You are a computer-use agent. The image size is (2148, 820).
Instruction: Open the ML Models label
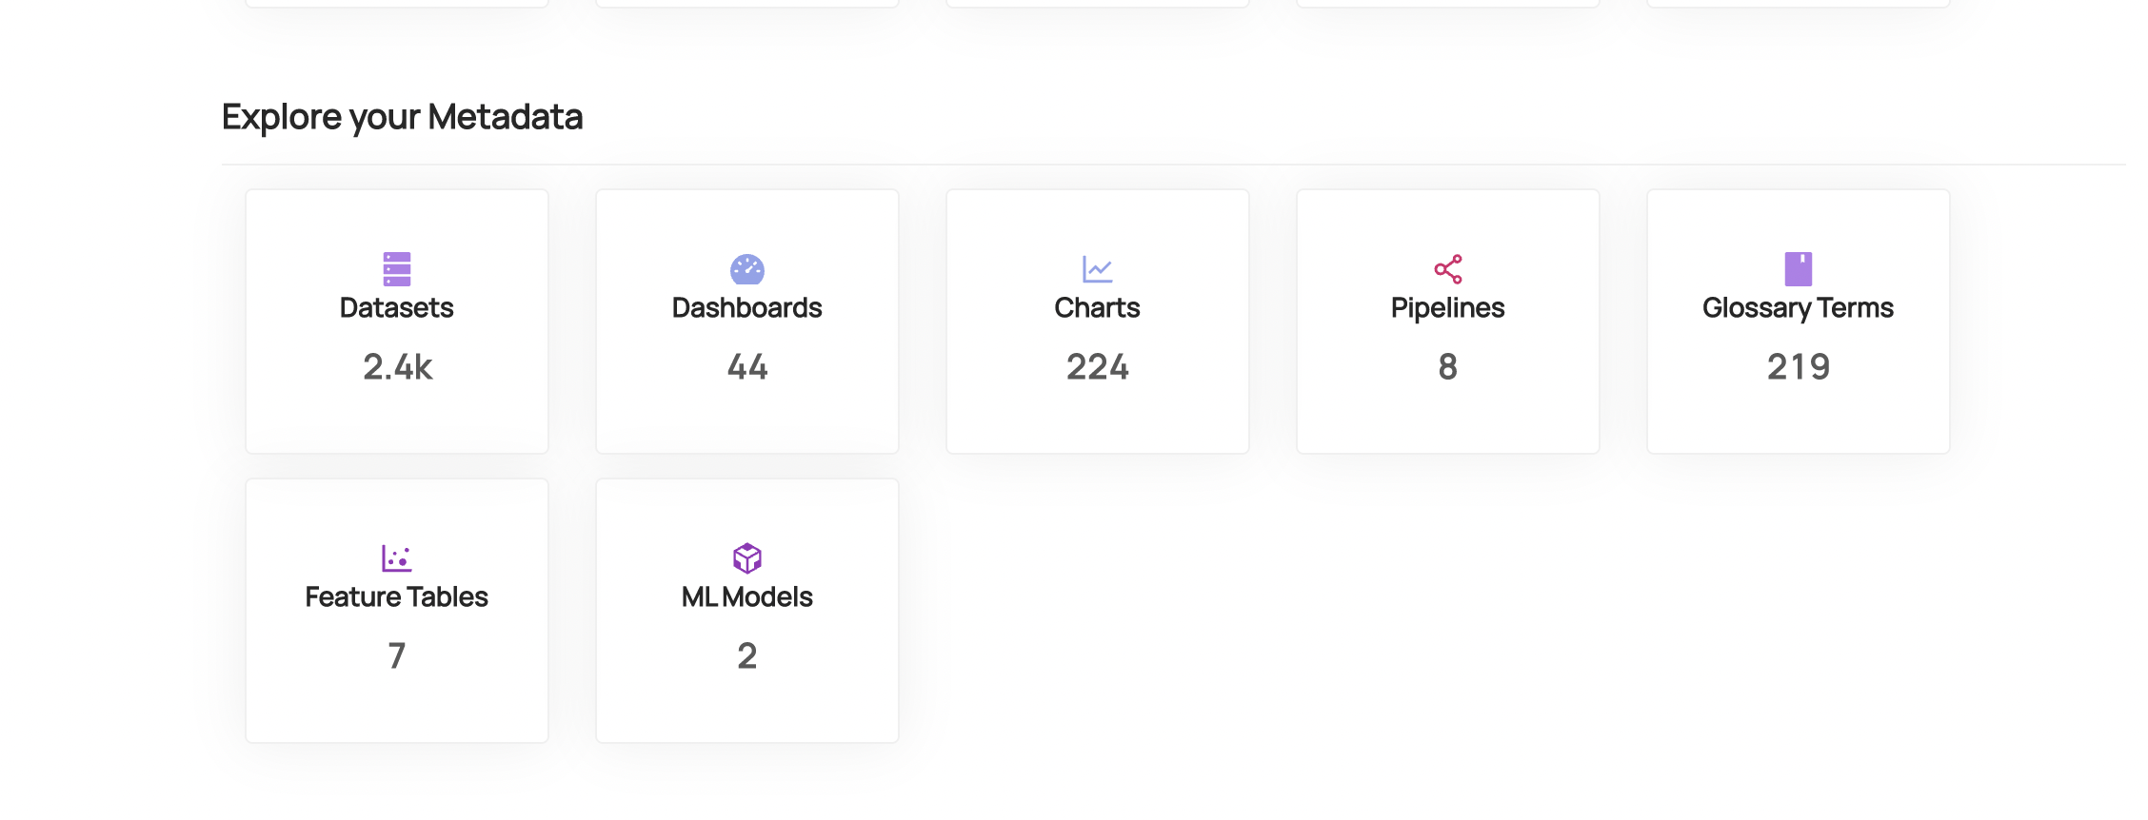pyautogui.click(x=746, y=597)
